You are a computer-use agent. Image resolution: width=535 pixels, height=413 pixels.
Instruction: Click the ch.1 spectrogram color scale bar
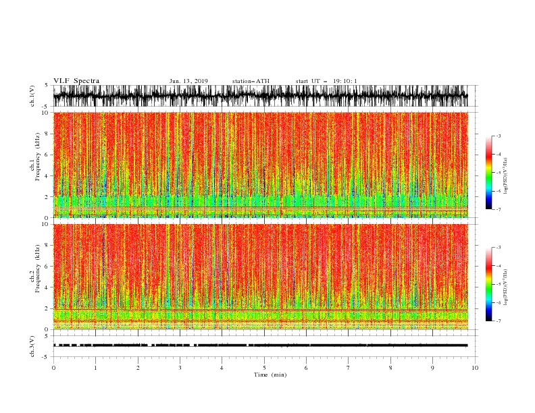pos(488,172)
